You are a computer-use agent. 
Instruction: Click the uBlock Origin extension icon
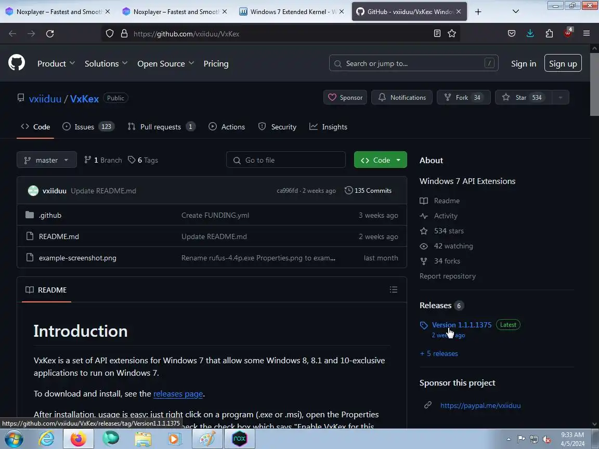tap(568, 33)
